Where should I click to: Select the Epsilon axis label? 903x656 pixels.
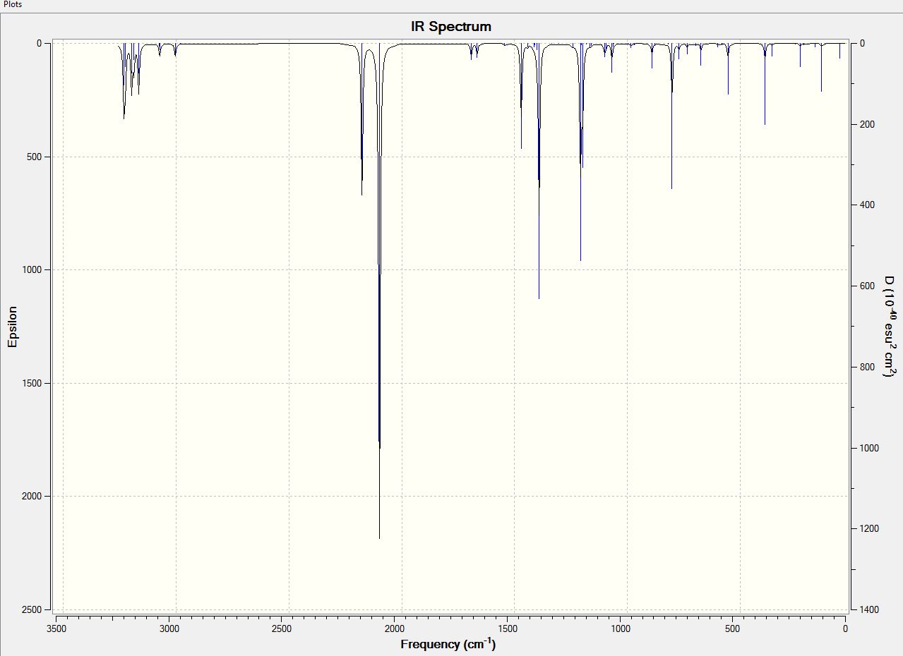[x=12, y=326]
